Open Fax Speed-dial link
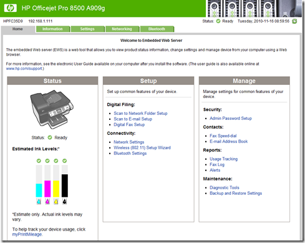The width and height of the screenshot is (305, 243). point(223,136)
